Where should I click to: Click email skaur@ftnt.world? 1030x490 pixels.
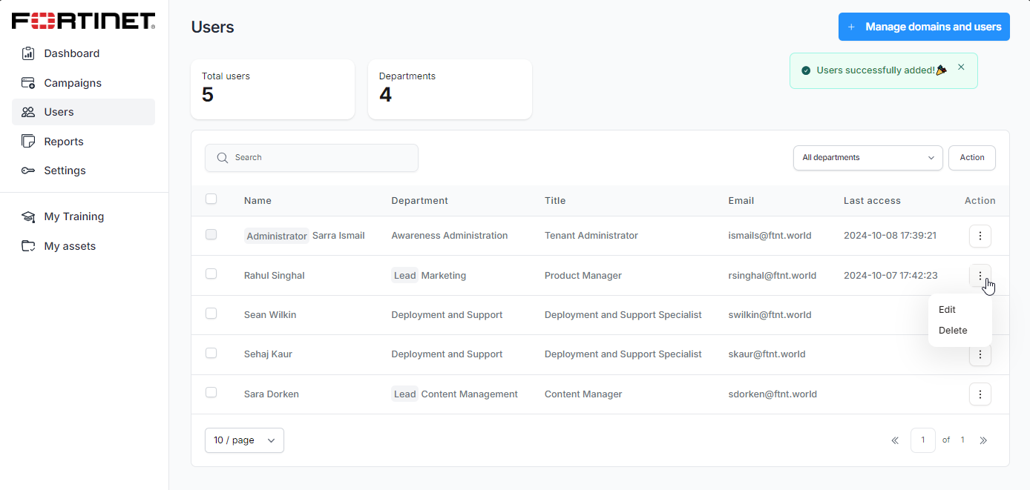click(x=767, y=354)
